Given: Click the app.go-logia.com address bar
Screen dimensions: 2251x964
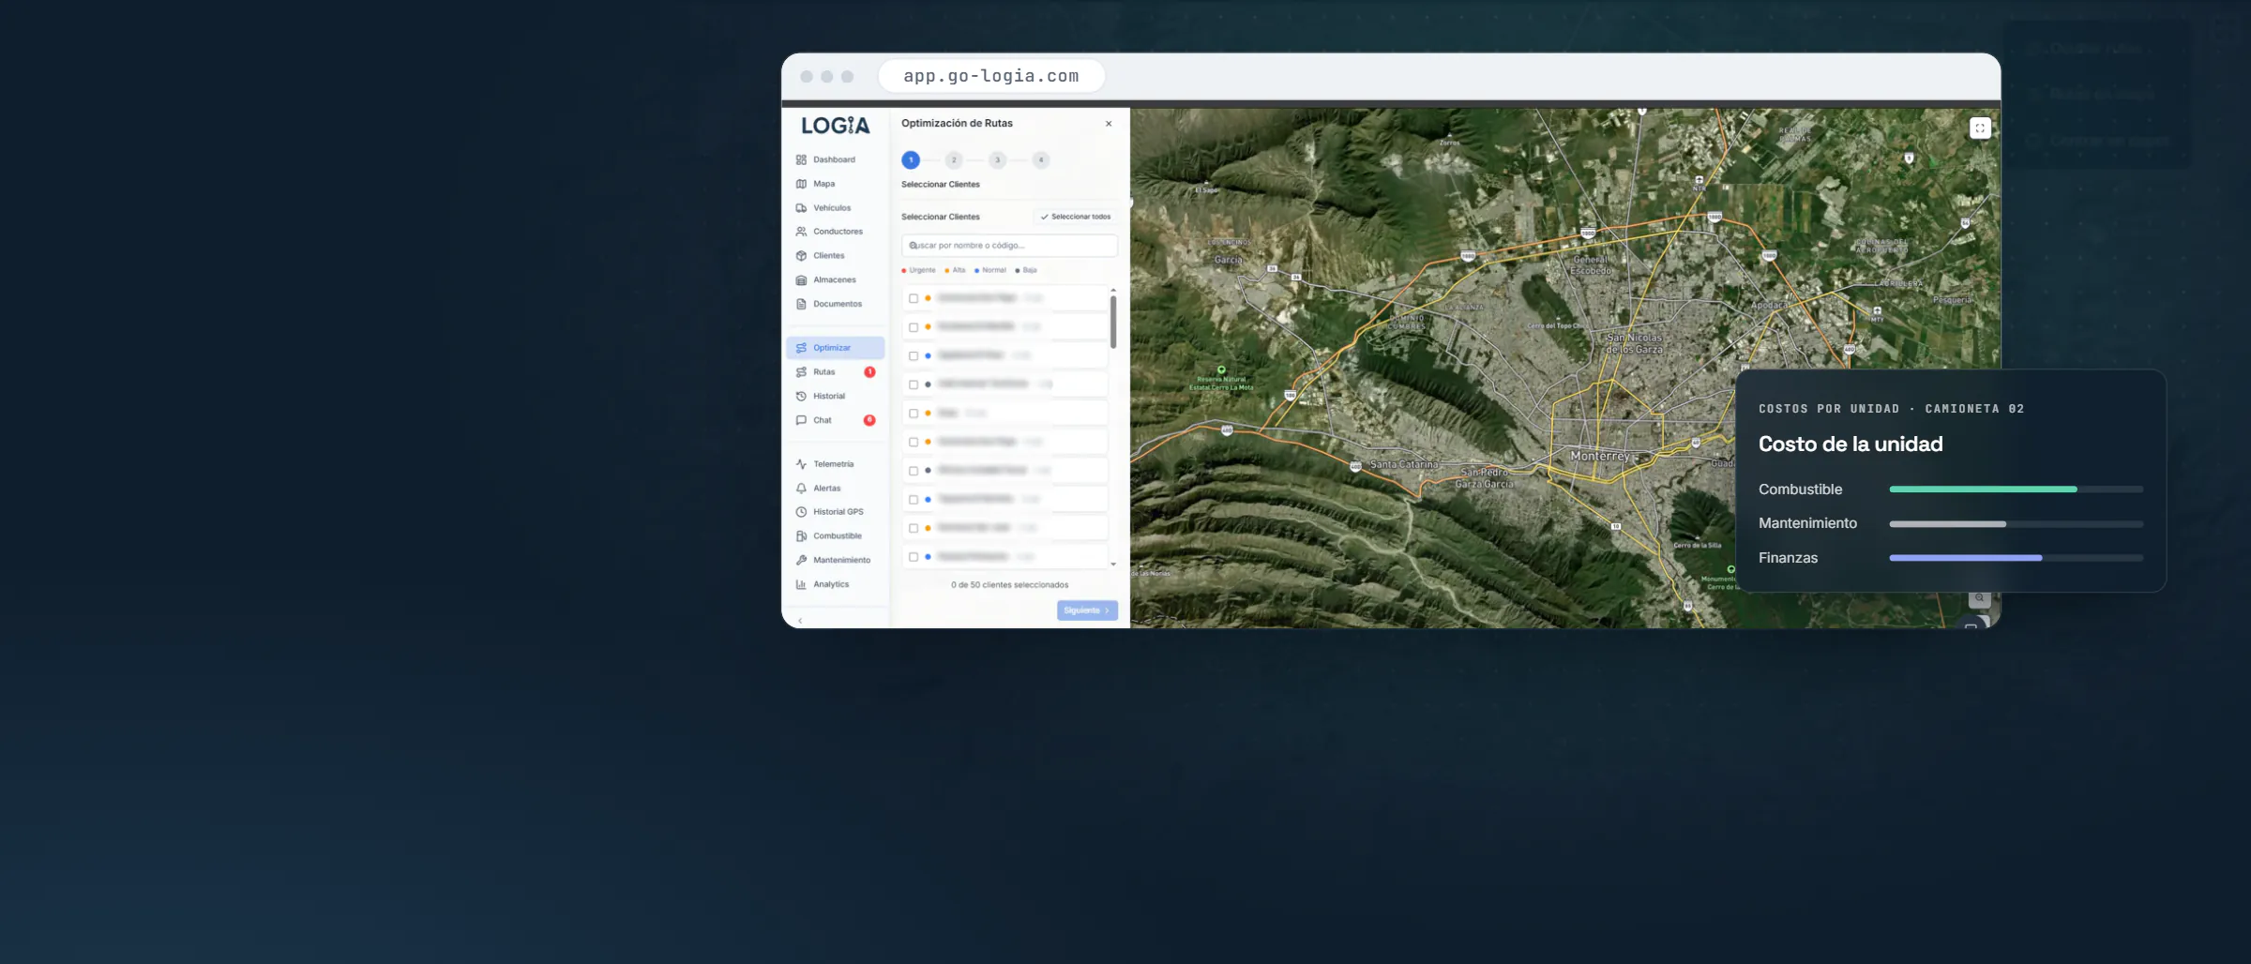Looking at the screenshot, I should click(991, 76).
